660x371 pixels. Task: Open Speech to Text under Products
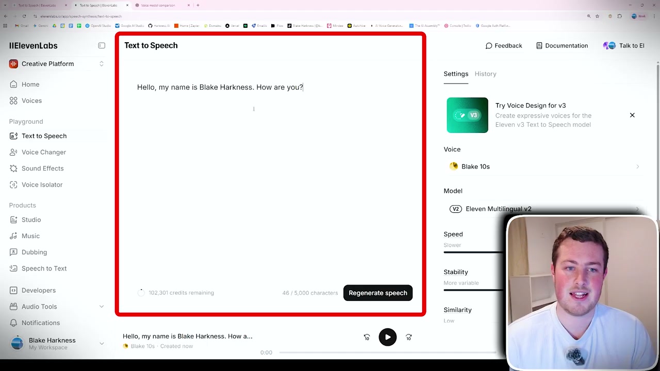[x=44, y=268]
